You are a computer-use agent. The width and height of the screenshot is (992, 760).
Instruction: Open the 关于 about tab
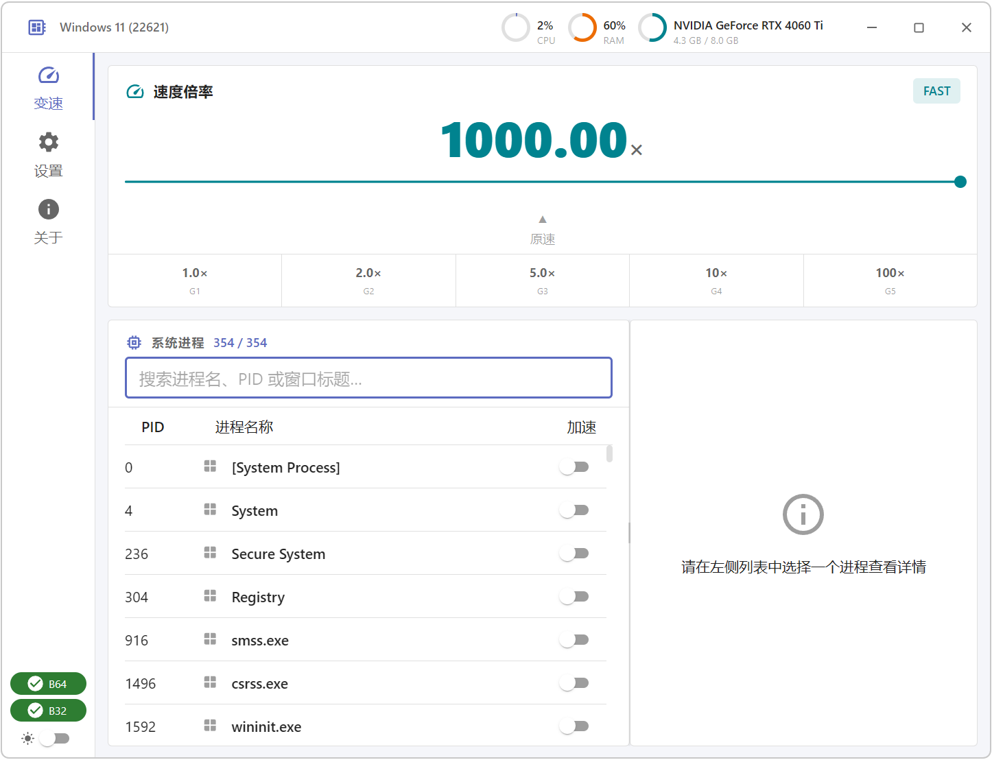click(48, 222)
